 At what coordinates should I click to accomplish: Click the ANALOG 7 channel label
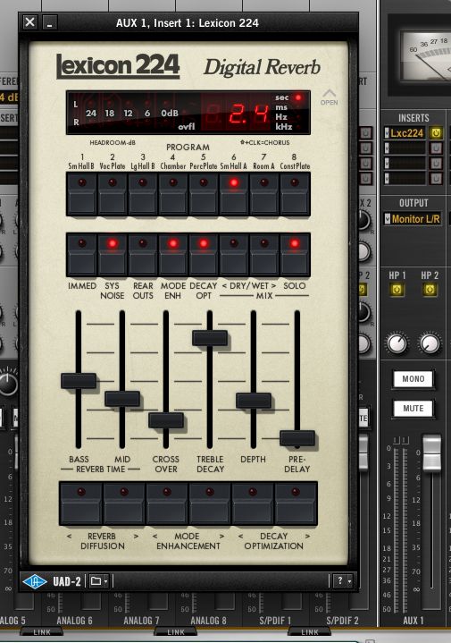(x=142, y=621)
